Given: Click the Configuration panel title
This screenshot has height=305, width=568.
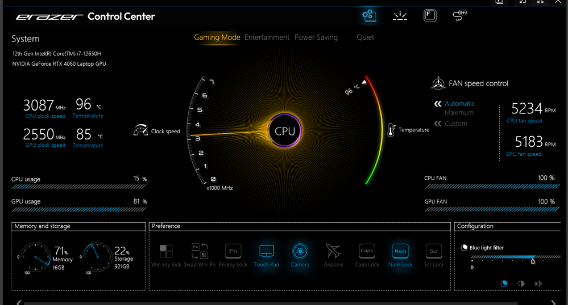Looking at the screenshot, I should click(475, 226).
